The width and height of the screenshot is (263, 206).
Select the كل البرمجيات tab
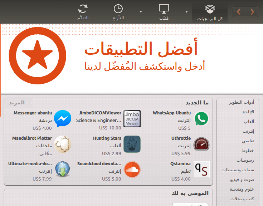point(210,12)
